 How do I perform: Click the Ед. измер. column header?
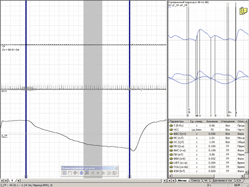click(197, 122)
